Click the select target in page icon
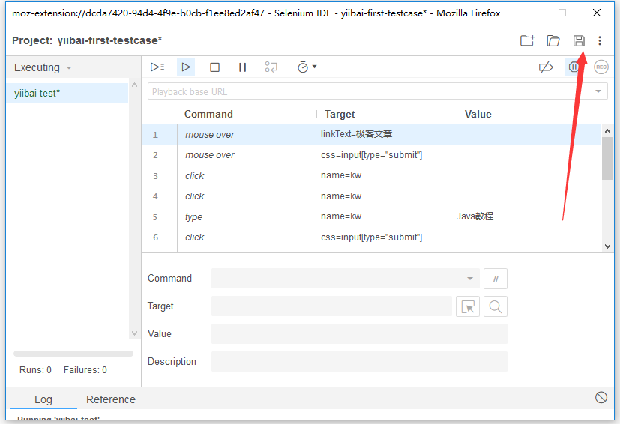Screen dimensions: 620x424 tap(468, 306)
